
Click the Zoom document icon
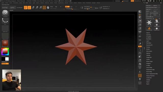(x=140, y=21)
